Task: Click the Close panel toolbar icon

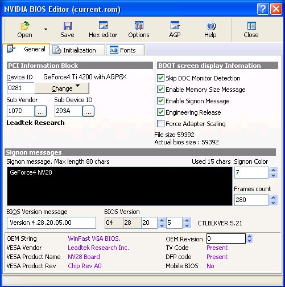Action: coord(251,26)
